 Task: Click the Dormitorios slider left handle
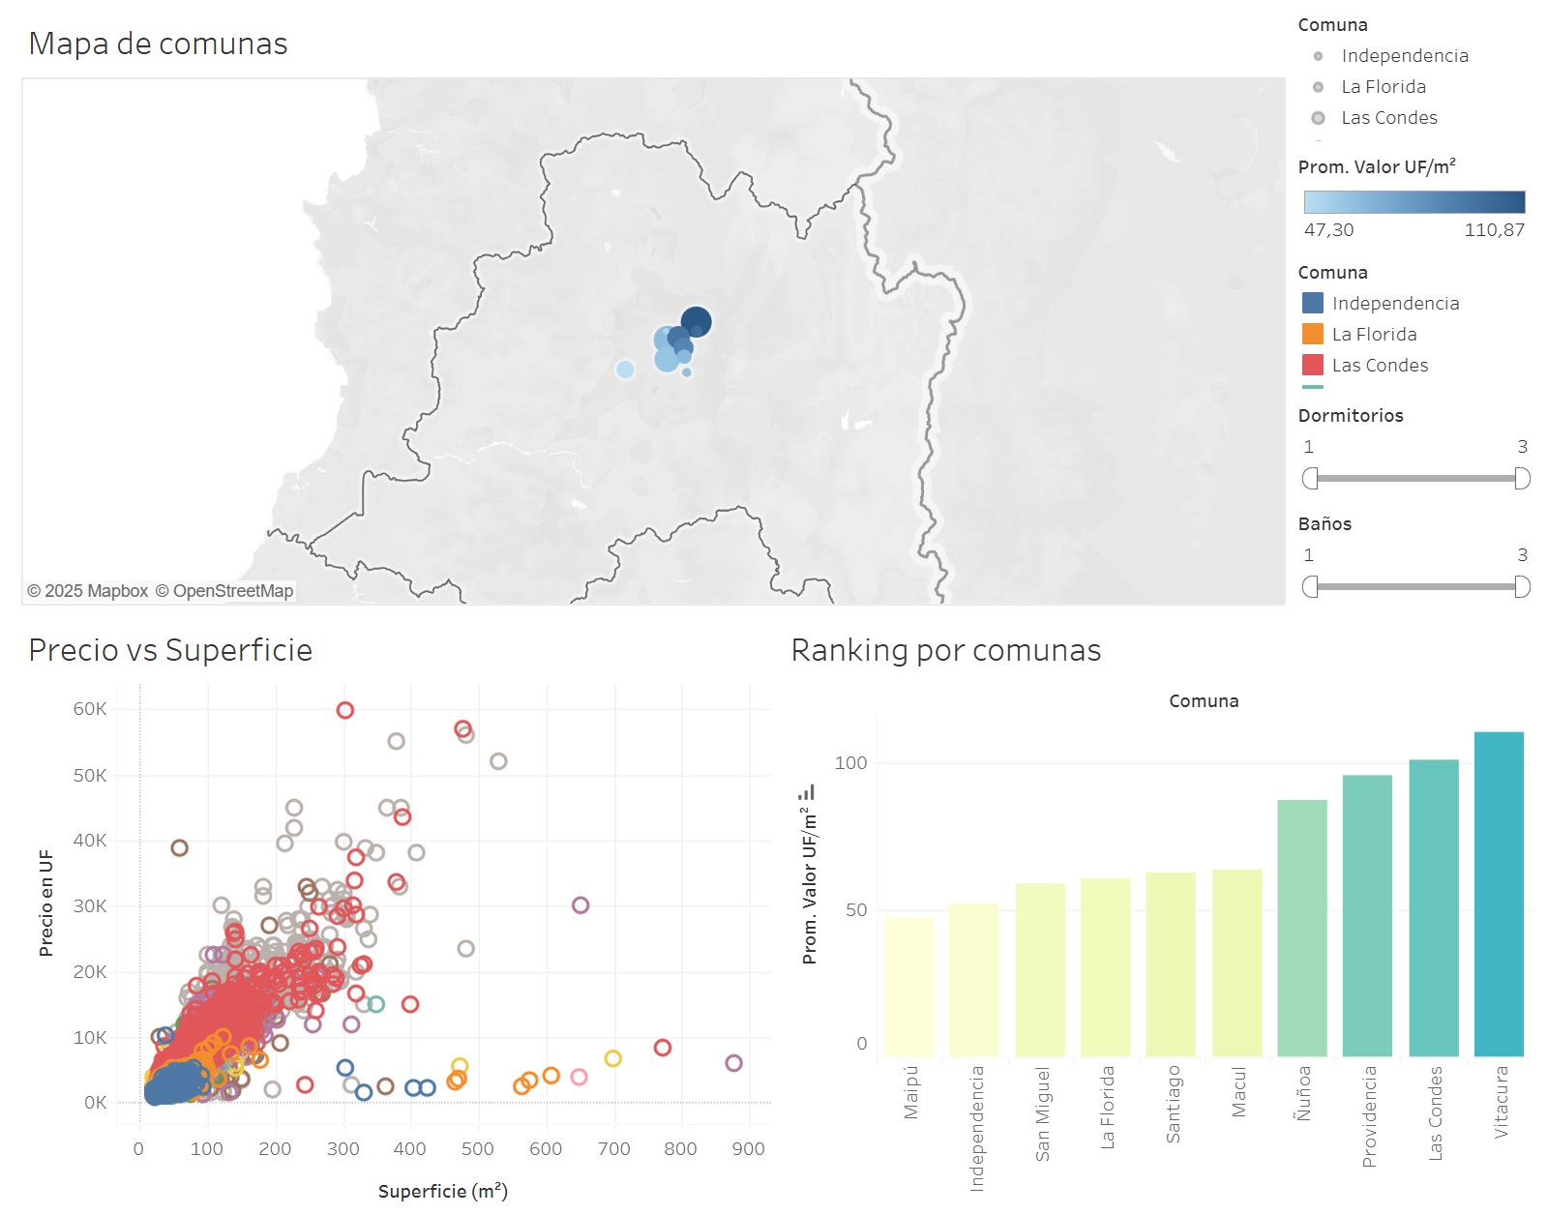1310,478
